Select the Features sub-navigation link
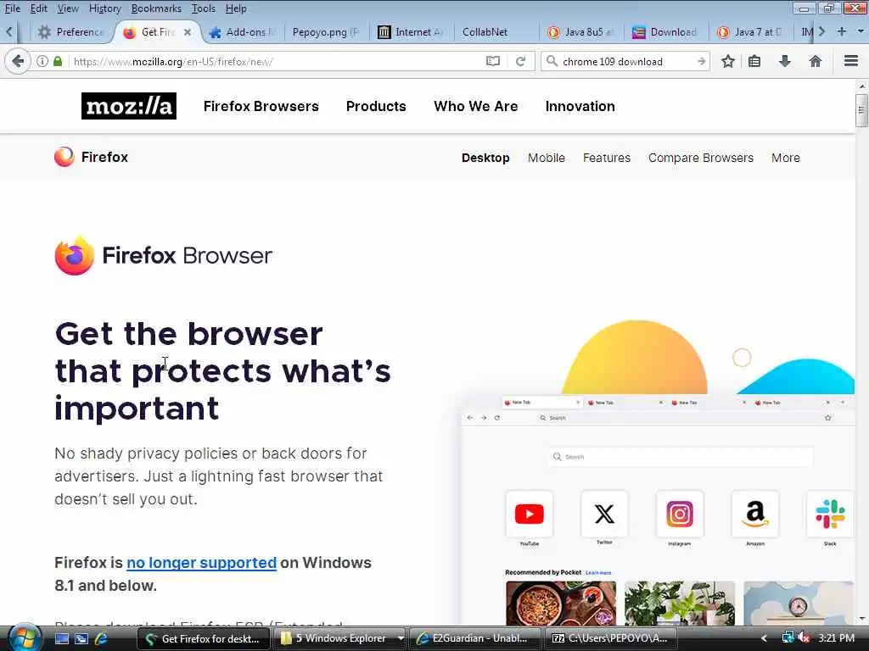The height and width of the screenshot is (651, 869). pyautogui.click(x=607, y=158)
